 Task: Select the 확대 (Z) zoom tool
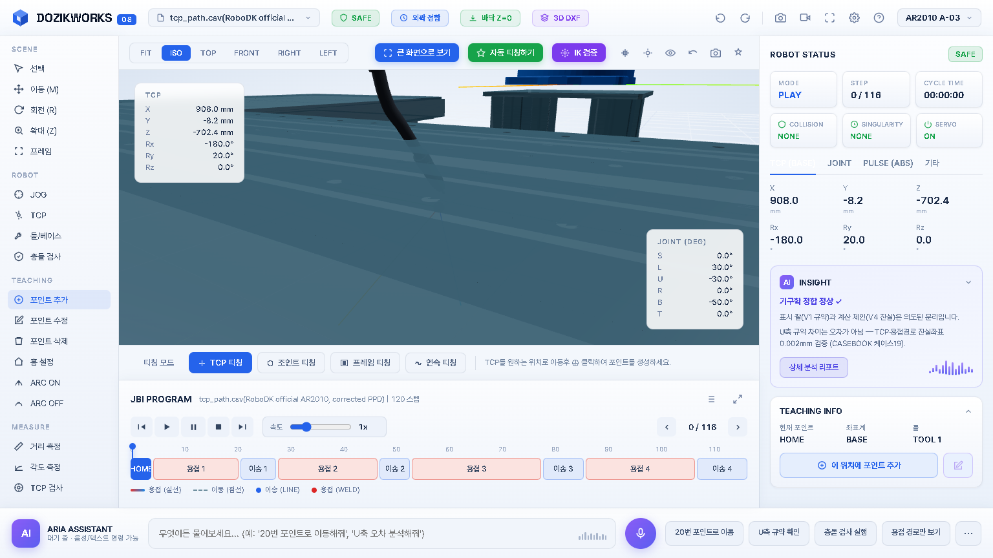[x=59, y=130]
